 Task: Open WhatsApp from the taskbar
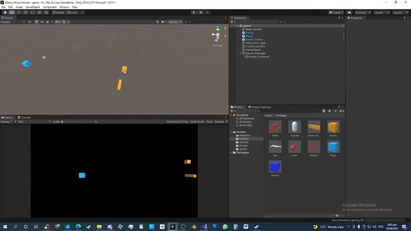pos(225,227)
